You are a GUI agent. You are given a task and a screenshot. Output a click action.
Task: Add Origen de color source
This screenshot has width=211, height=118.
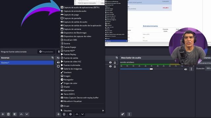pyautogui.click(x=82, y=83)
